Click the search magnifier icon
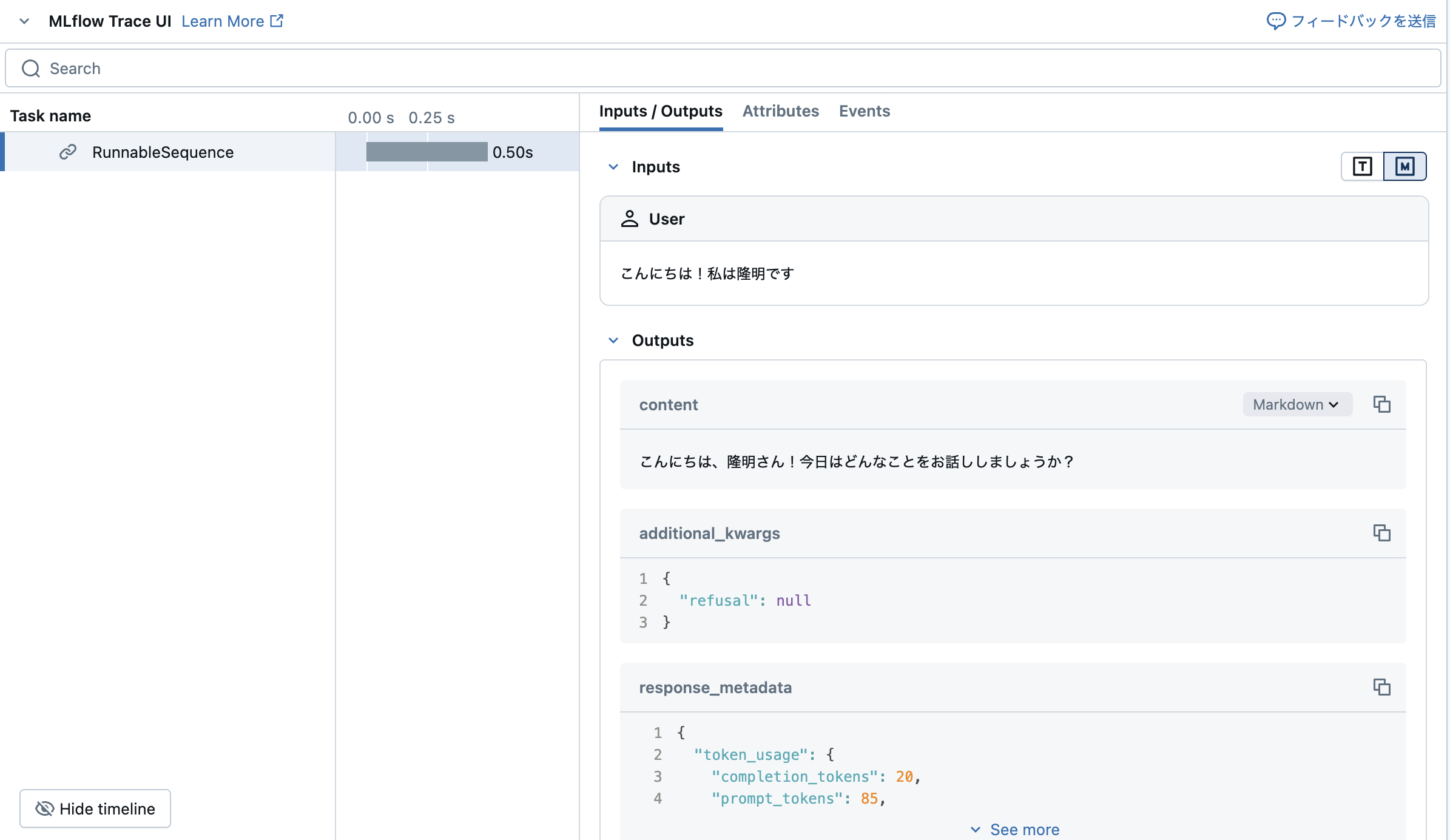 (x=31, y=68)
